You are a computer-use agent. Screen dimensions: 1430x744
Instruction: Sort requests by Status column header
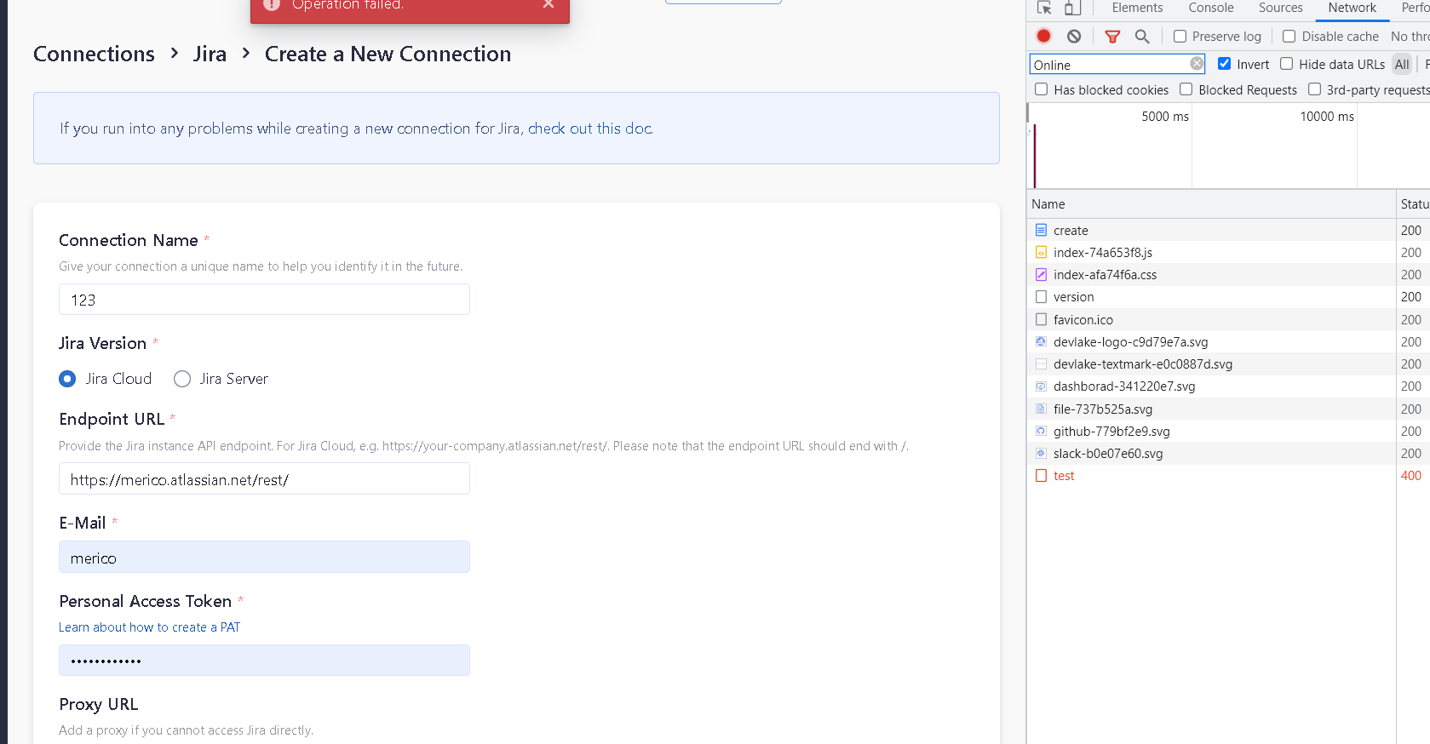point(1414,204)
